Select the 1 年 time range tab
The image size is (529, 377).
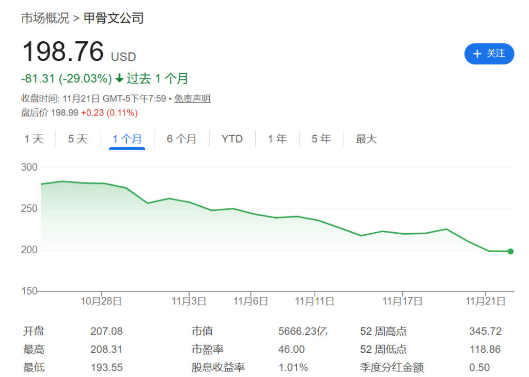[277, 139]
